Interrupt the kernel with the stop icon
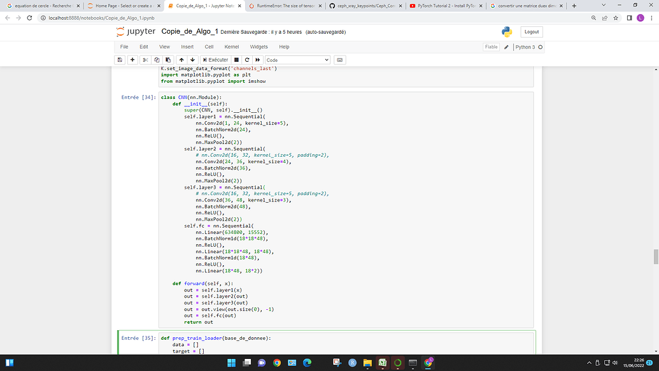This screenshot has height=371, width=659. pyautogui.click(x=237, y=60)
